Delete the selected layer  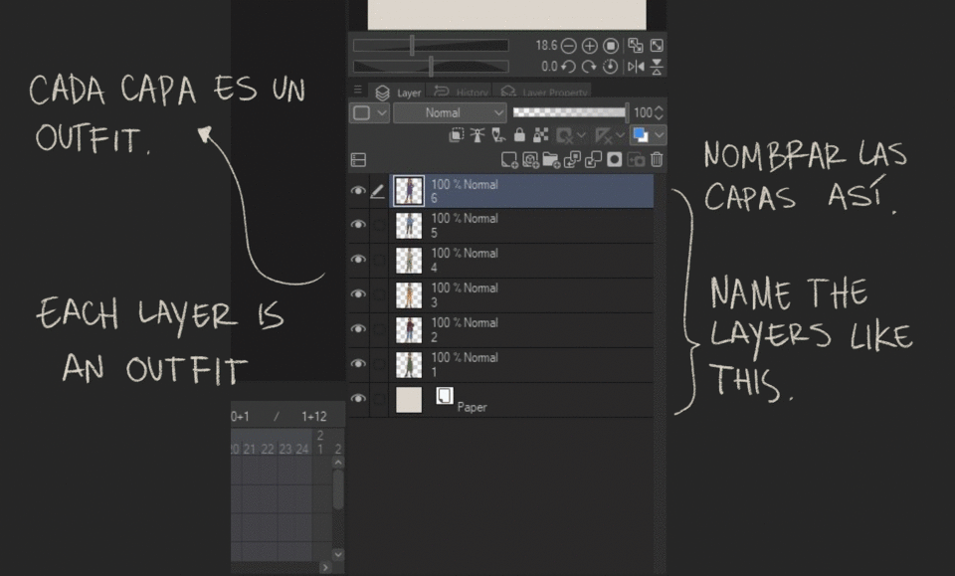point(657,160)
